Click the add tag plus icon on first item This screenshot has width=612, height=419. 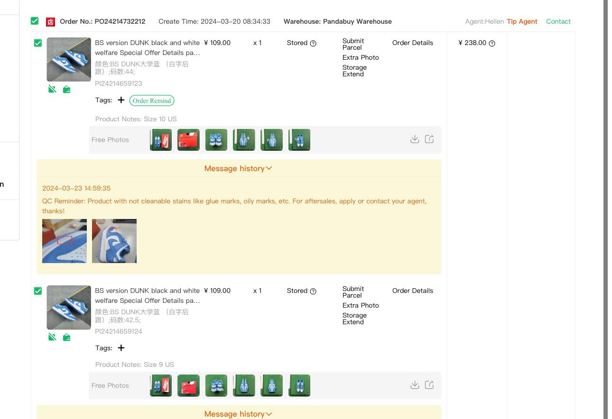click(x=121, y=100)
